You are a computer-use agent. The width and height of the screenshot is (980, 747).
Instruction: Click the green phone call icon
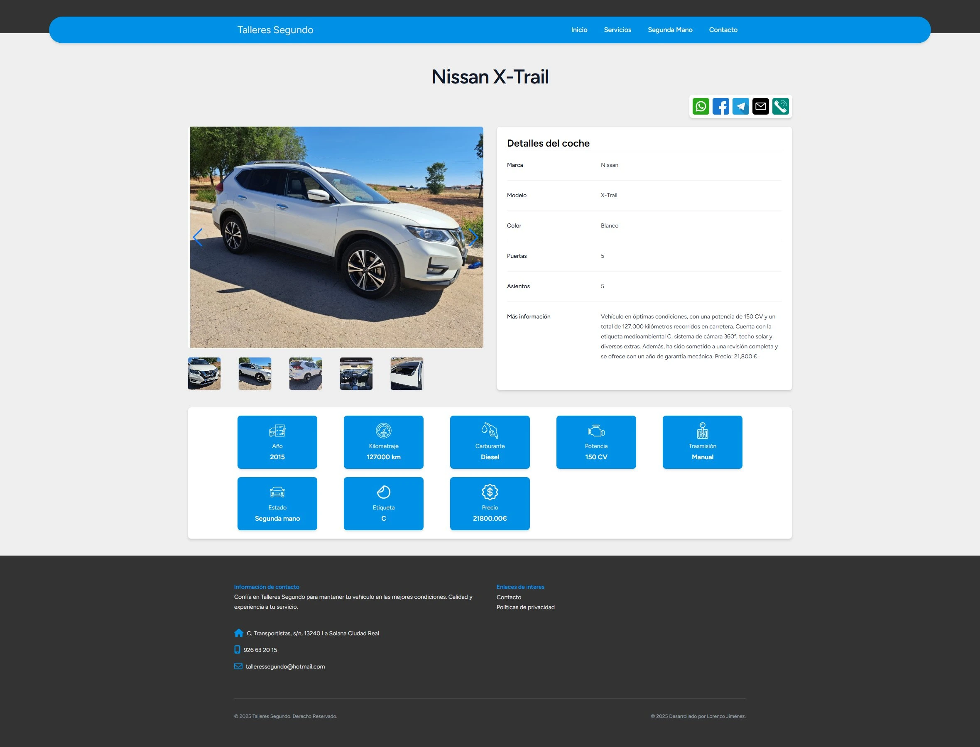781,106
